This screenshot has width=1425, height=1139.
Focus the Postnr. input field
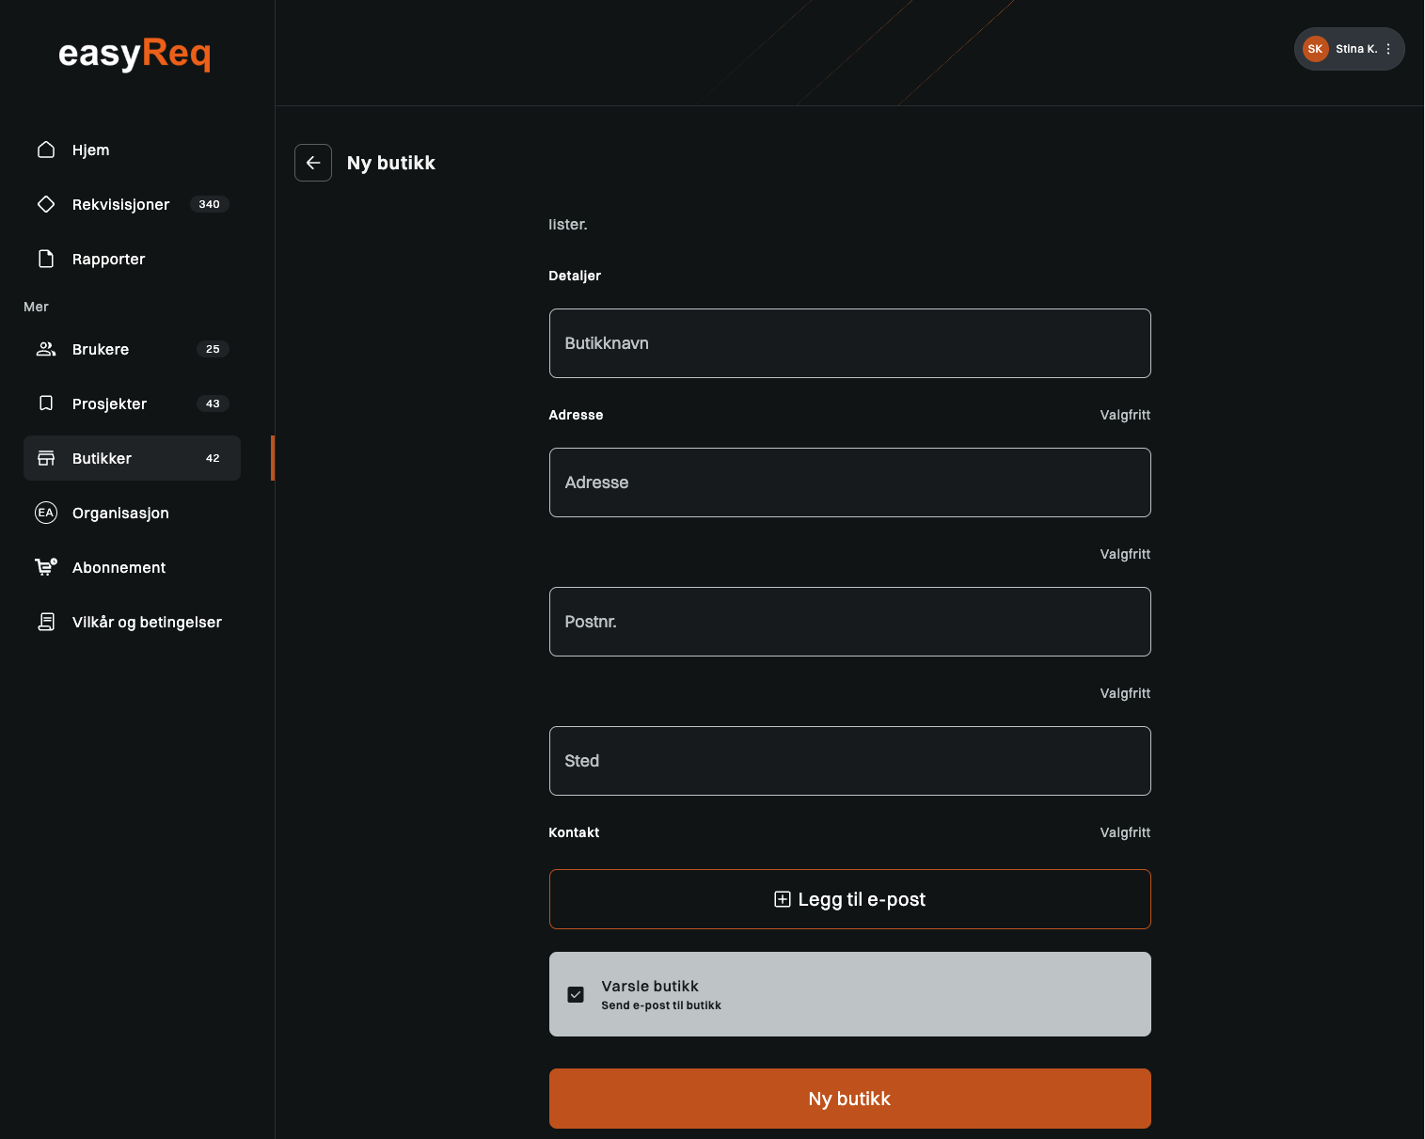click(x=850, y=622)
